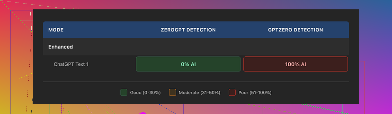Select the ChatGPT Text 1 row label
Screen dimensions: 392x114
pos(71,64)
